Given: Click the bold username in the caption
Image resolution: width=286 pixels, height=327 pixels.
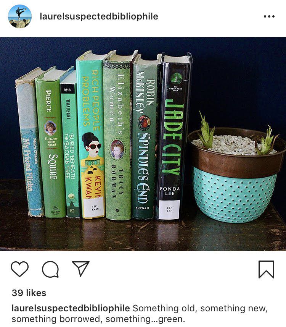Looking at the screenshot, I should tap(71, 308).
